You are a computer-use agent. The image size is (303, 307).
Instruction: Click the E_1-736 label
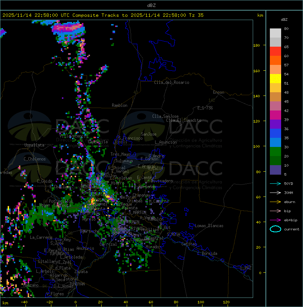(205, 108)
